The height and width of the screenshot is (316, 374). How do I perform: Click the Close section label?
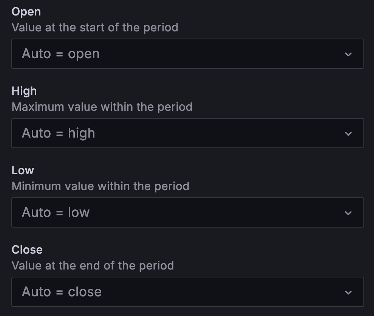[27, 249]
